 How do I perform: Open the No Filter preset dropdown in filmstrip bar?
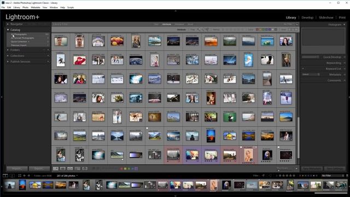(332, 176)
